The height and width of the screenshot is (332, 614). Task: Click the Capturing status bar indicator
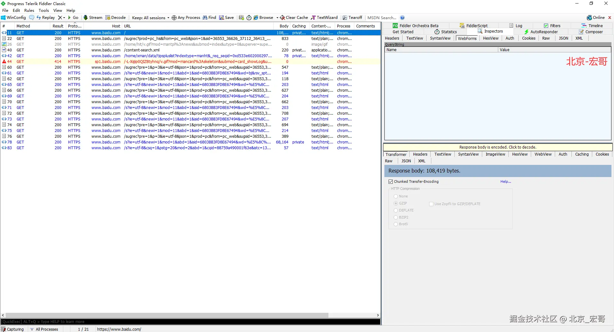pos(12,329)
